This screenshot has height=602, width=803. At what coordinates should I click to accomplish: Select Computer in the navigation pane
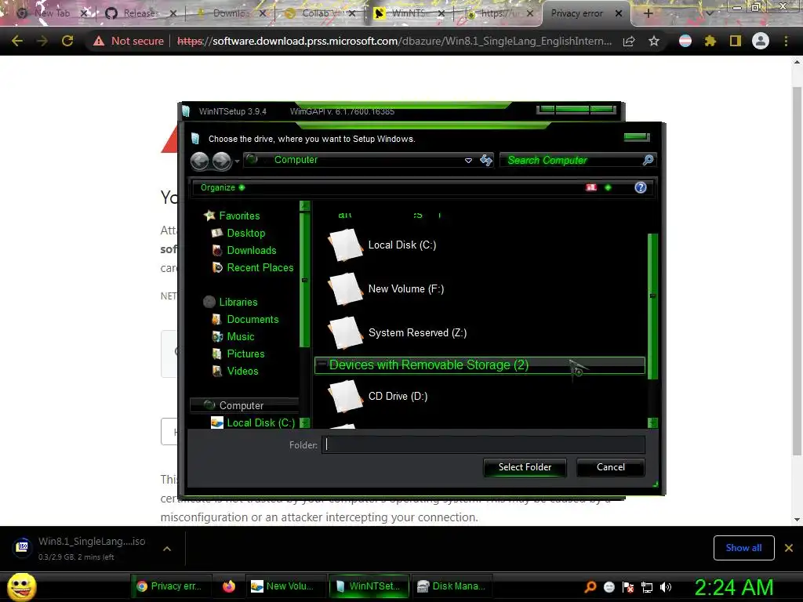point(244,405)
